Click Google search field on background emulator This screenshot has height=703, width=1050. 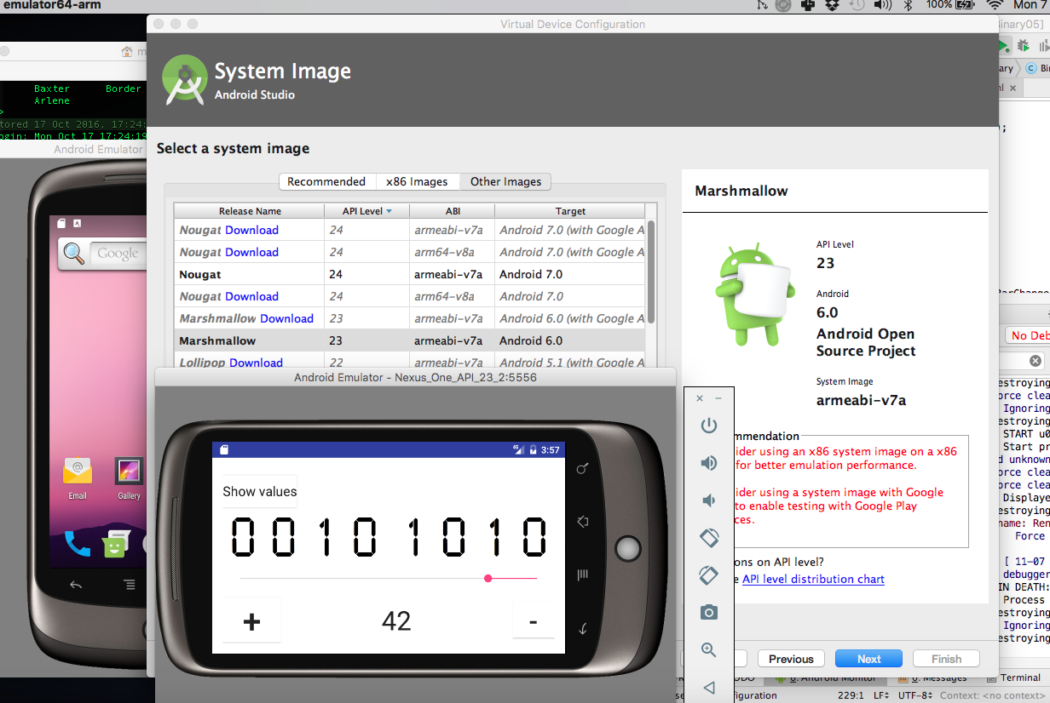[x=117, y=253]
